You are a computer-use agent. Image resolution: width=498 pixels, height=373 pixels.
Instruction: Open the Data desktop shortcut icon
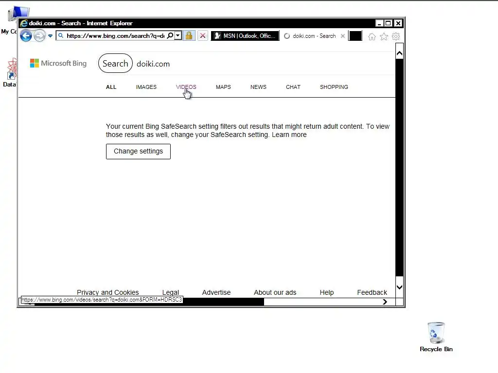pos(10,73)
